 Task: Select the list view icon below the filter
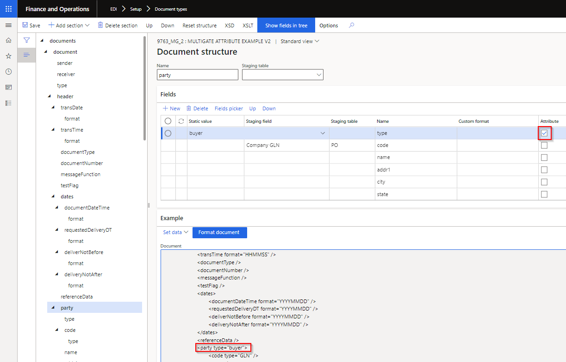click(x=26, y=55)
